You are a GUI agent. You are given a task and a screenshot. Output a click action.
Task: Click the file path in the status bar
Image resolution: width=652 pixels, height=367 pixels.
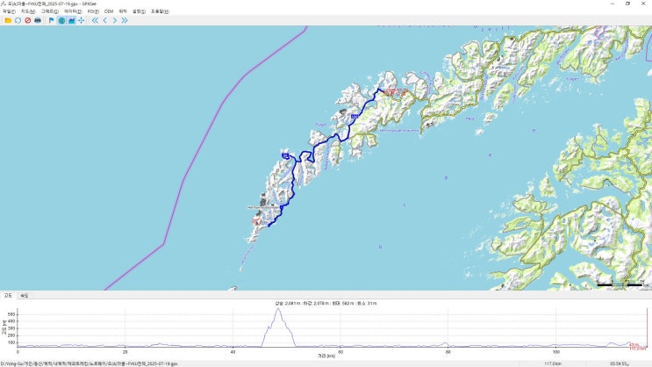(x=89, y=363)
